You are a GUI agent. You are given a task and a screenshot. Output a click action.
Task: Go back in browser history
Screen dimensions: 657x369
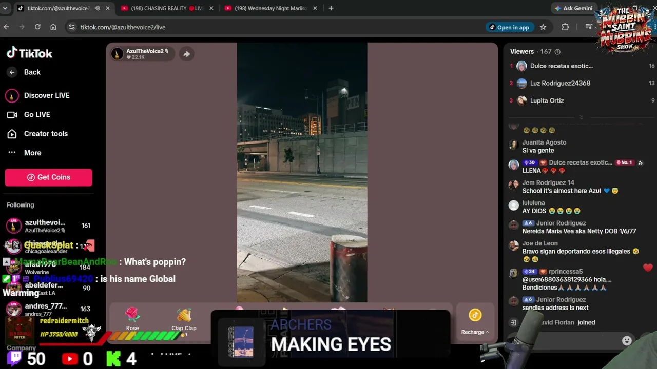[x=6, y=27]
